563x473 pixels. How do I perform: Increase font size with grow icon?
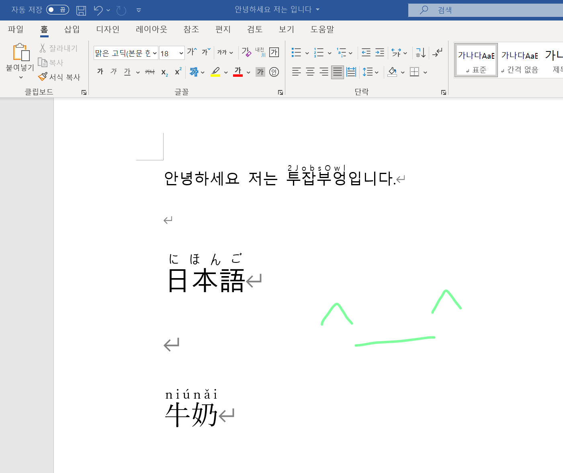[x=192, y=52]
